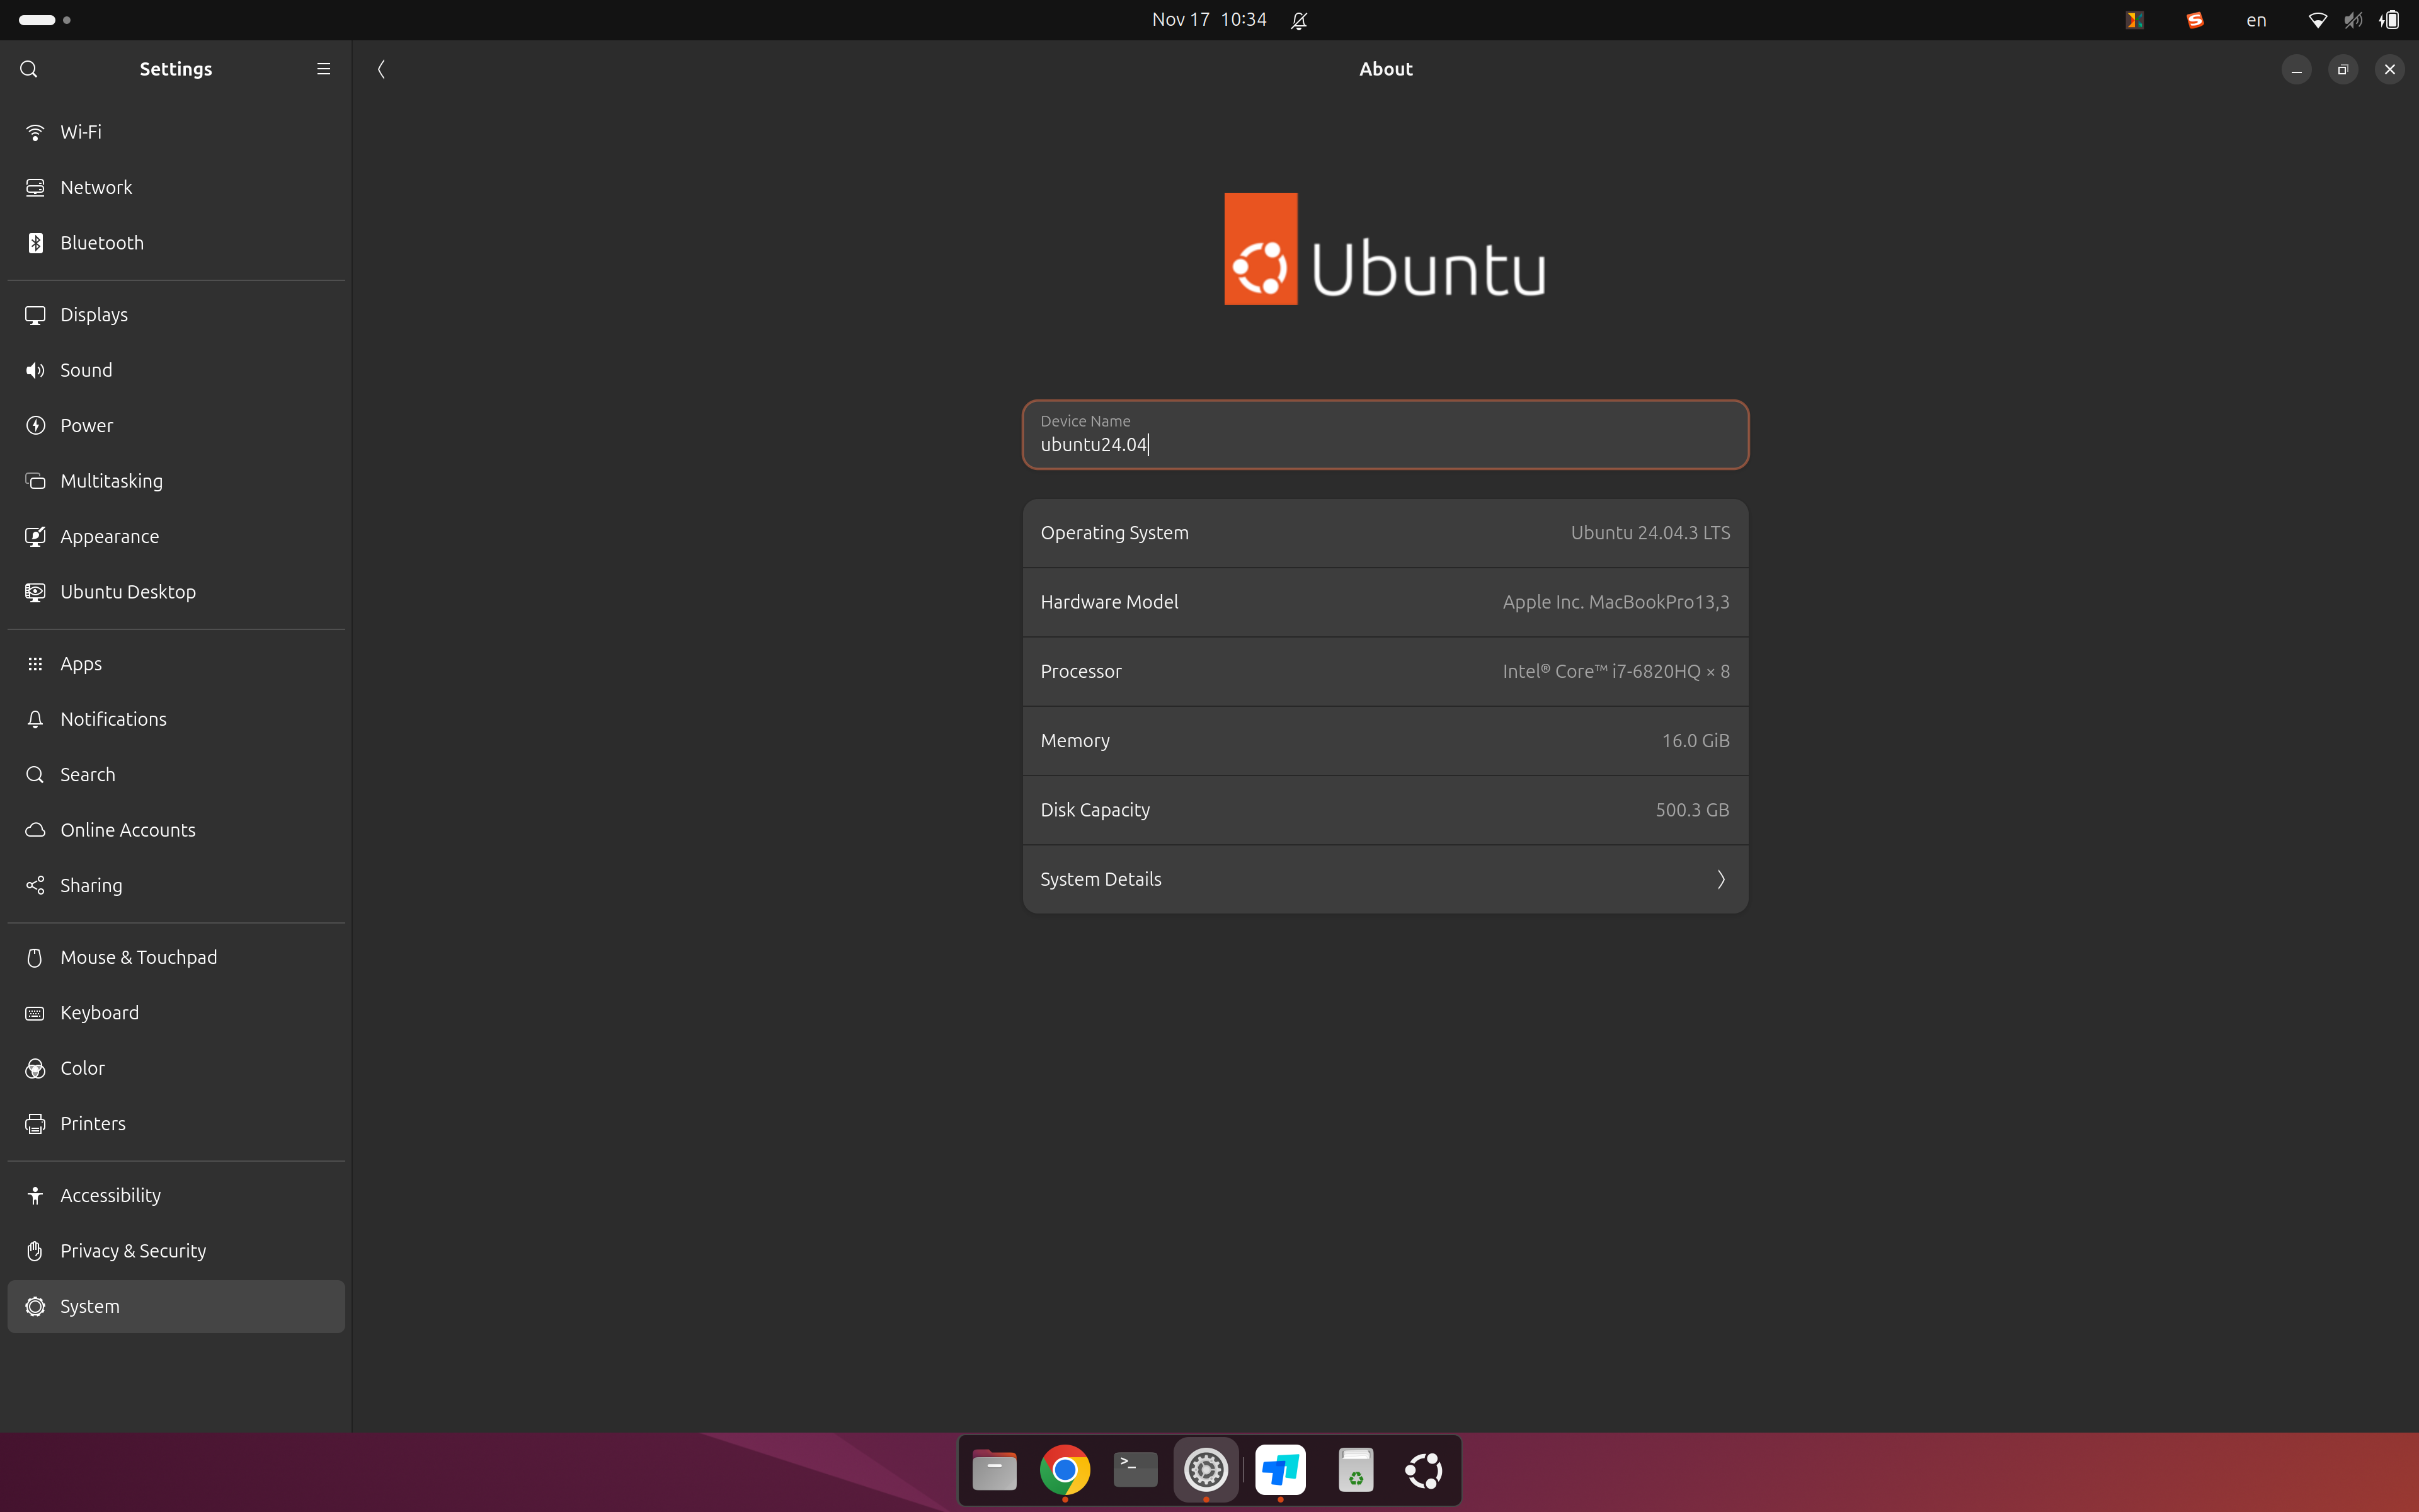Open the Online Accounts panel
Image resolution: width=2419 pixels, height=1512 pixels.
click(x=128, y=830)
